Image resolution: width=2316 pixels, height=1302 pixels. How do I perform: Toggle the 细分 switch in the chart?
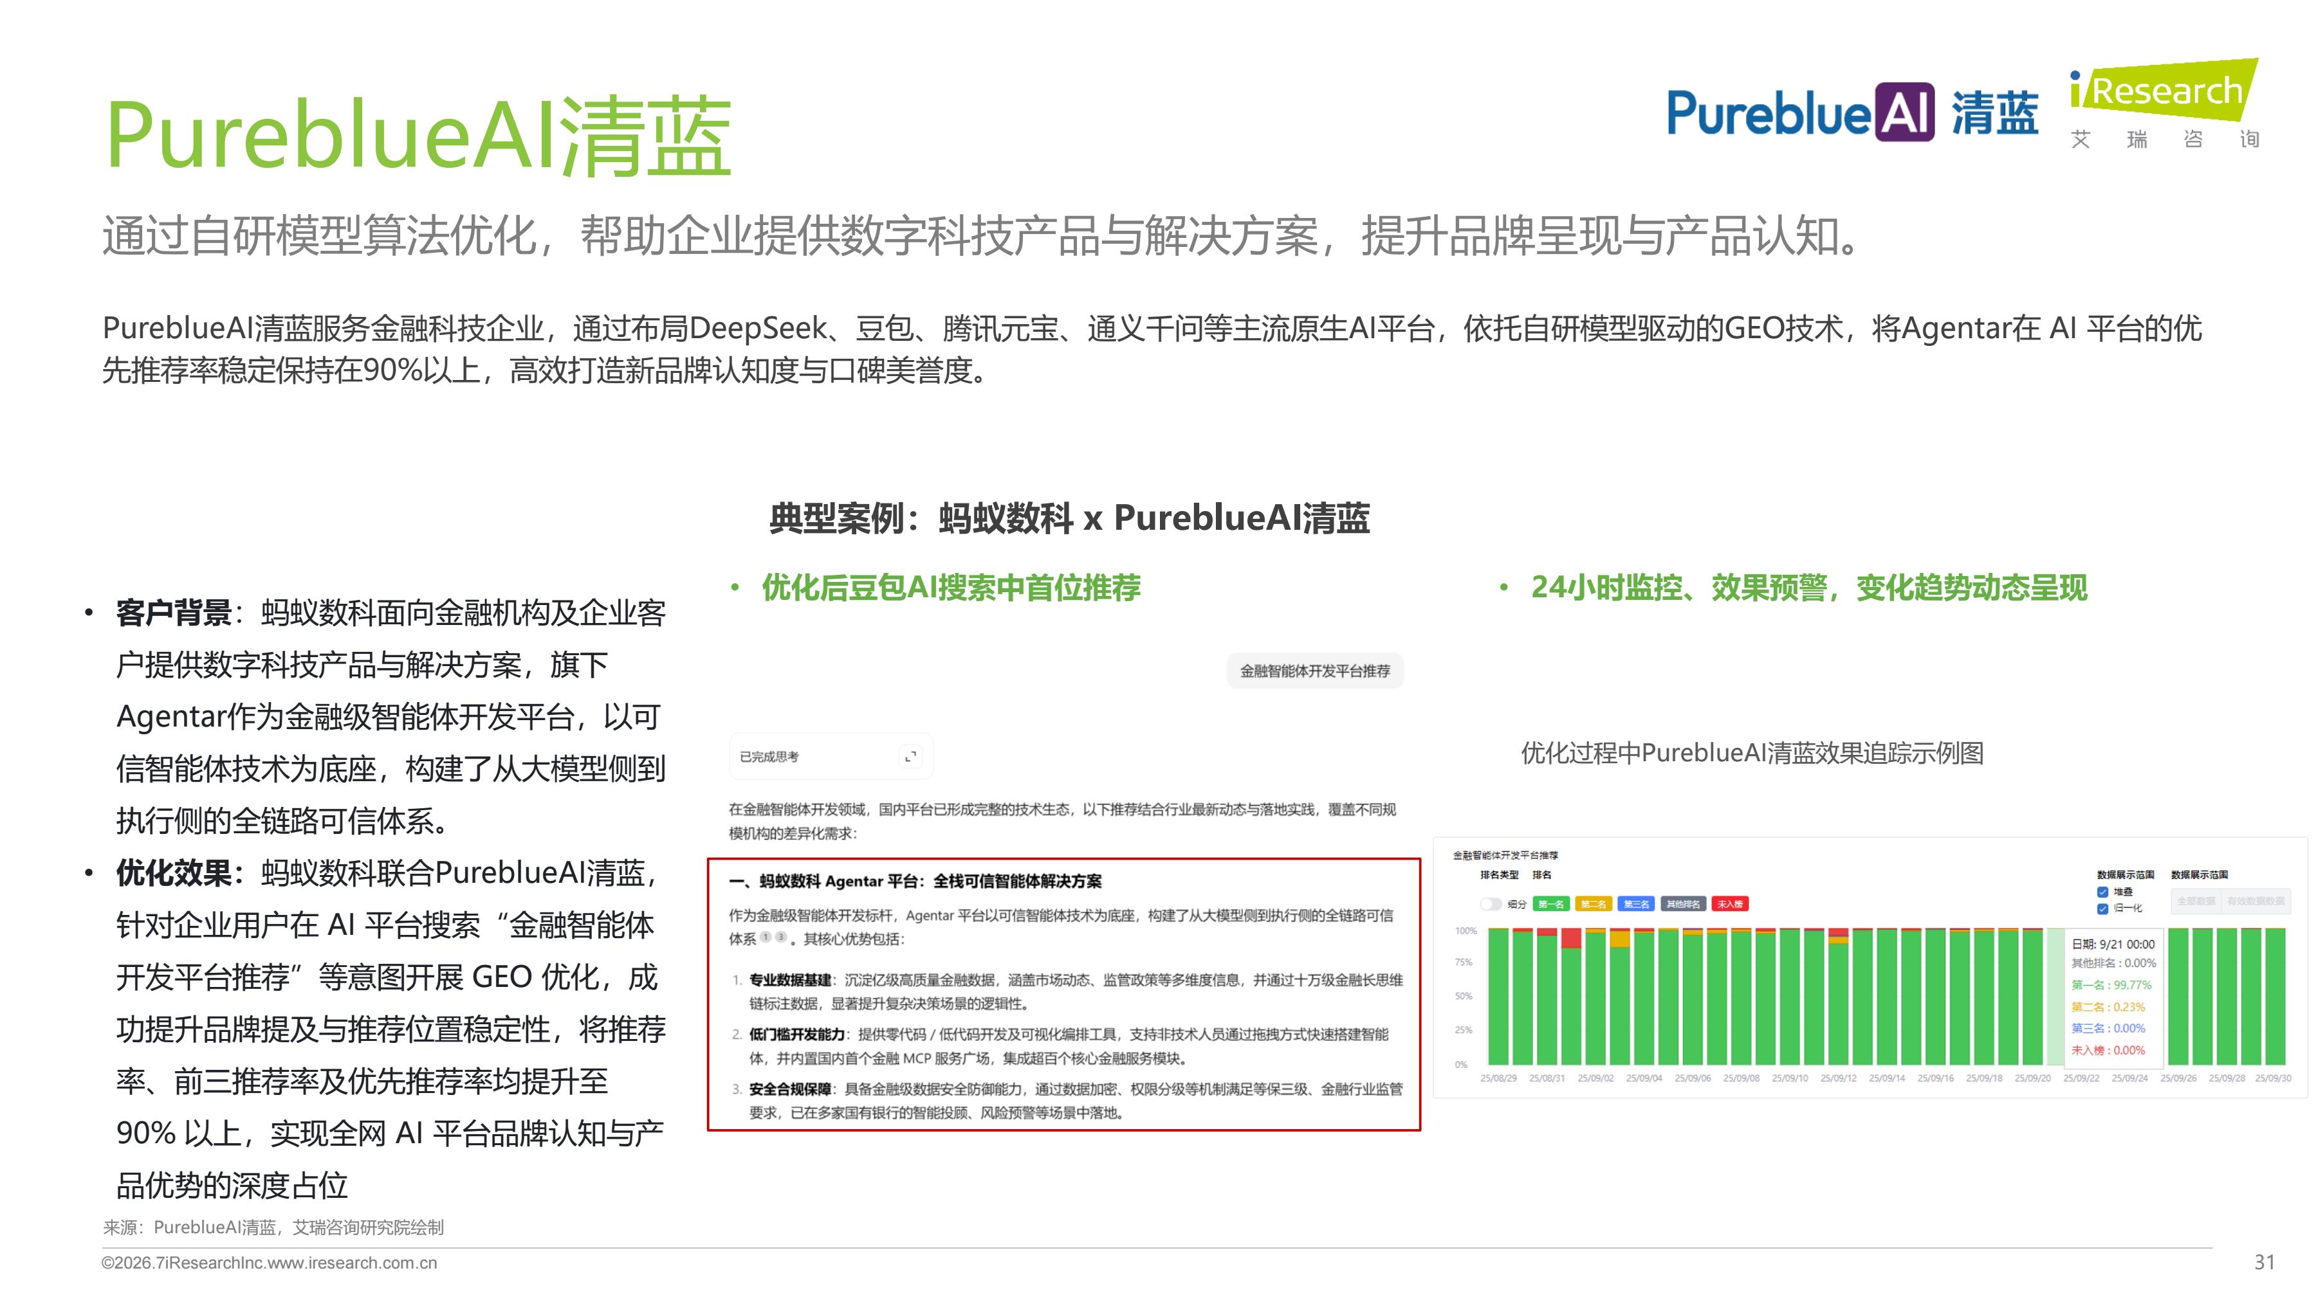(x=1491, y=904)
